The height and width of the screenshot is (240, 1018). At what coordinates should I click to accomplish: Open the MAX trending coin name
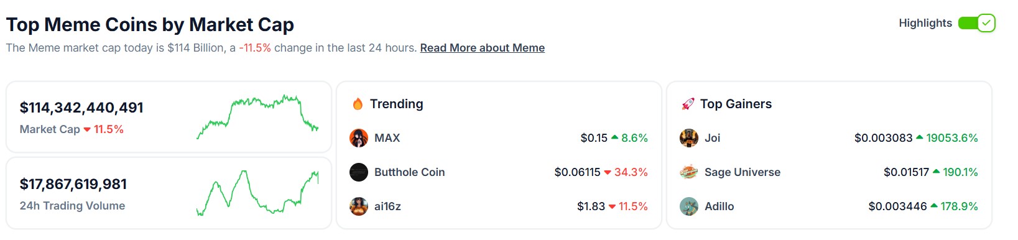(x=387, y=138)
